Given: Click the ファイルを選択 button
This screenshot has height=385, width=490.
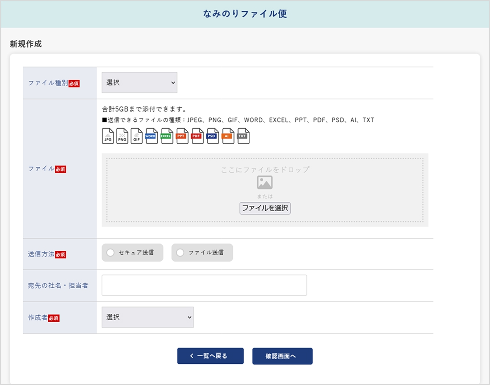Looking at the screenshot, I should pos(265,208).
